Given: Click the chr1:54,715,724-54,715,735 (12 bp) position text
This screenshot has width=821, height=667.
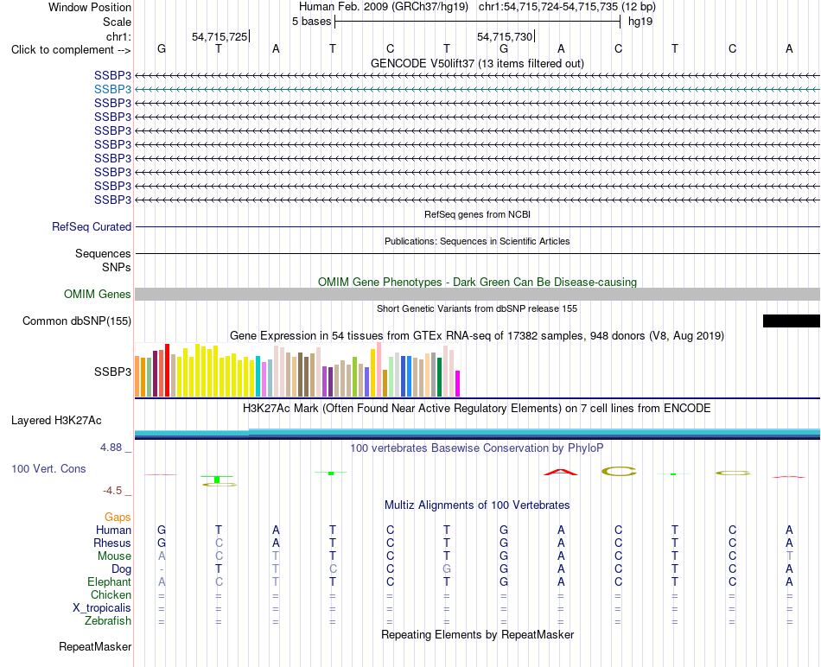Looking at the screenshot, I should (567, 7).
